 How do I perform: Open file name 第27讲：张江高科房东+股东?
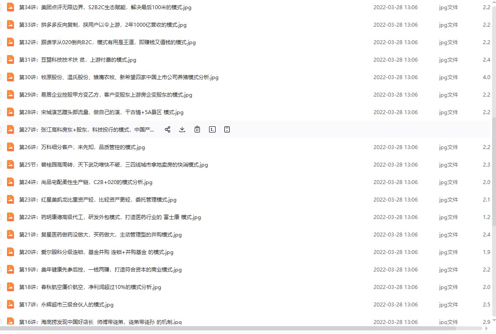click(x=86, y=130)
